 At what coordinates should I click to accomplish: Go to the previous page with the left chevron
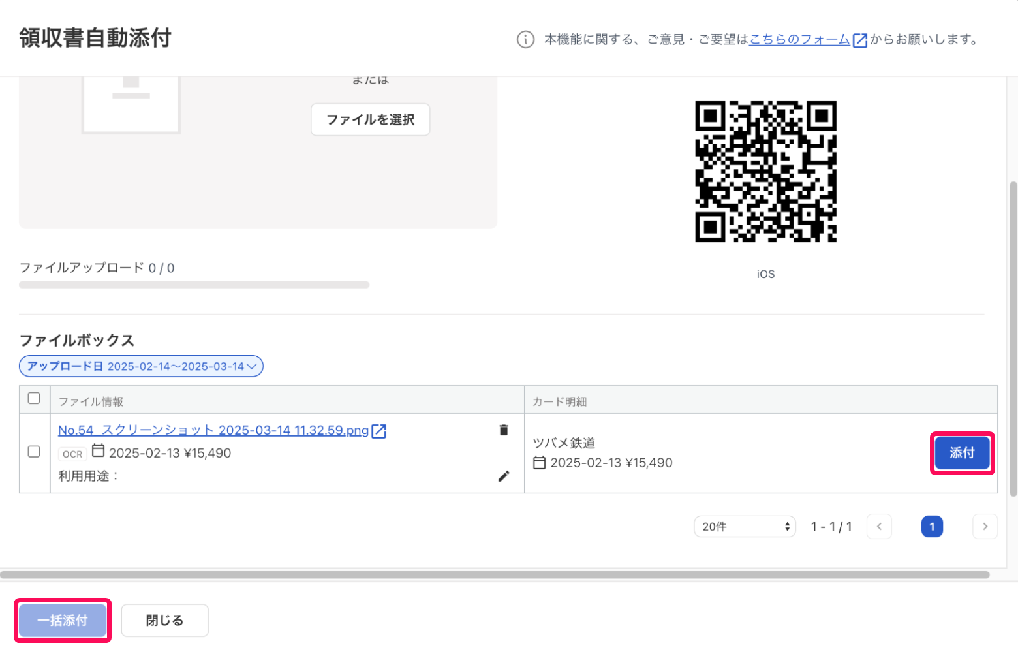pos(879,527)
